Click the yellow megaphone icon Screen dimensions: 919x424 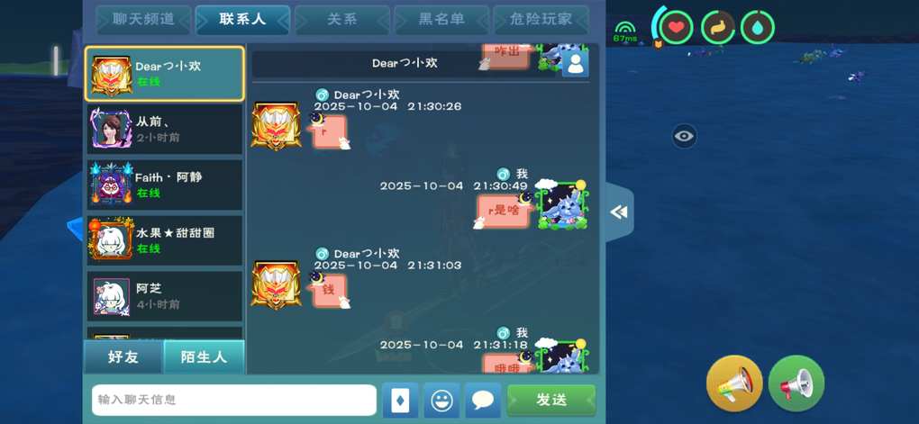pyautogui.click(x=734, y=383)
